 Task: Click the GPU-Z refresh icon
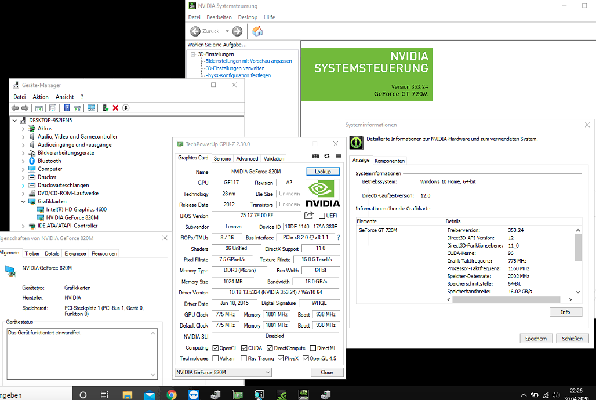[x=327, y=157]
